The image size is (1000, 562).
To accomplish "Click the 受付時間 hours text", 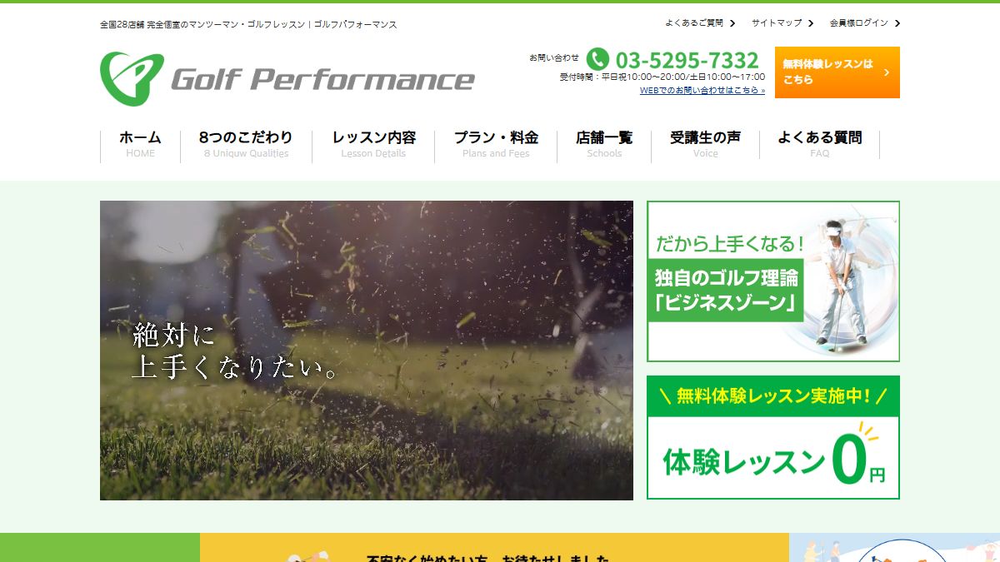I will pyautogui.click(x=662, y=77).
